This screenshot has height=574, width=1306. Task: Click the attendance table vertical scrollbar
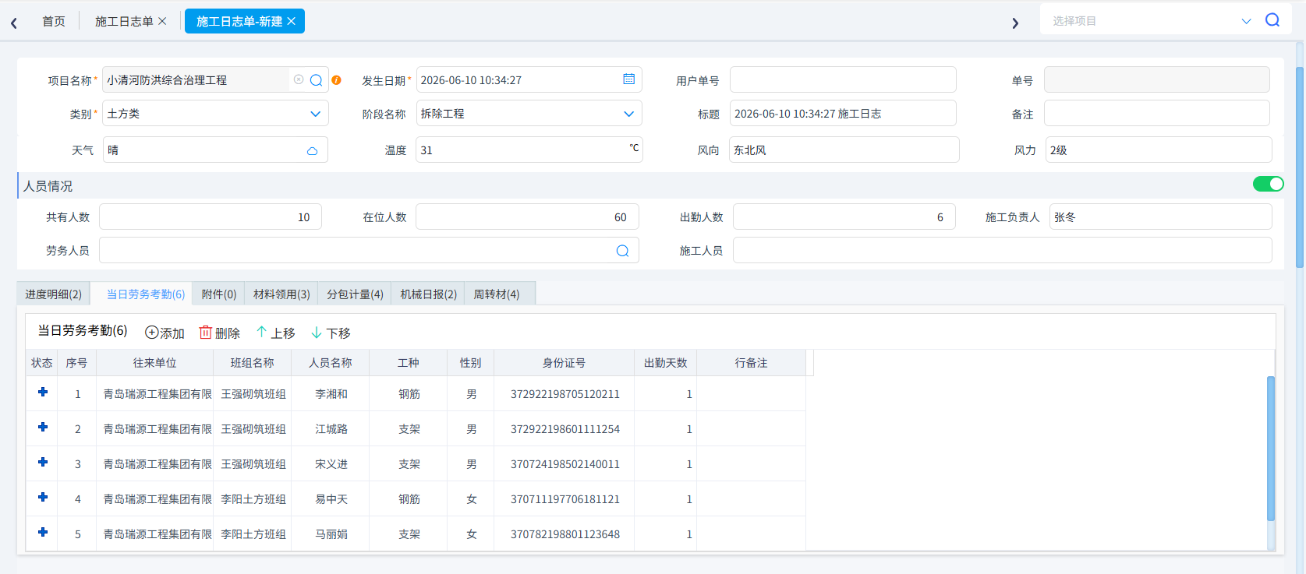click(x=1271, y=449)
